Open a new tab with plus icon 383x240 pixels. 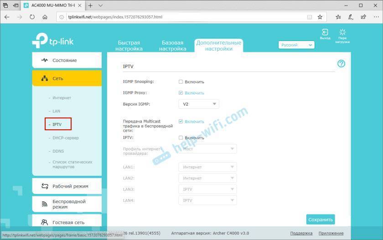[90, 5]
